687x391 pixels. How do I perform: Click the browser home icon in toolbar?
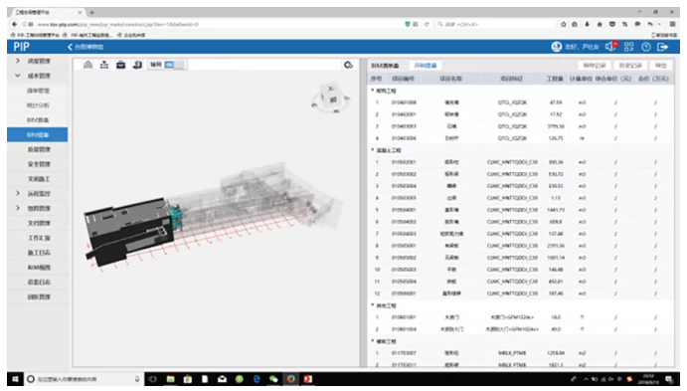600,24
